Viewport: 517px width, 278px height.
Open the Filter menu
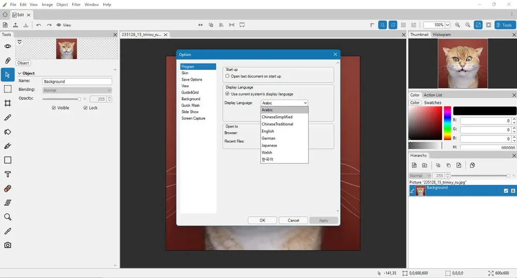click(76, 5)
